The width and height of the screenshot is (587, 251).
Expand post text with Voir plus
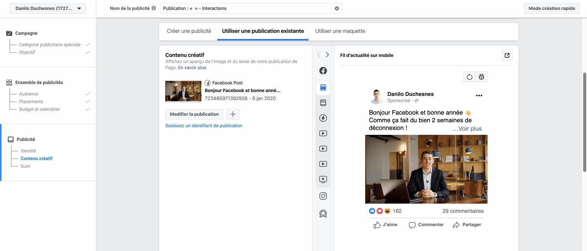pos(467,129)
